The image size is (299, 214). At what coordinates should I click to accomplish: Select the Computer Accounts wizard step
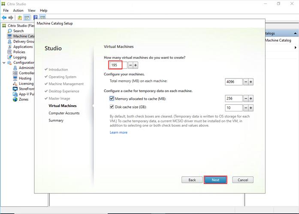click(x=64, y=113)
